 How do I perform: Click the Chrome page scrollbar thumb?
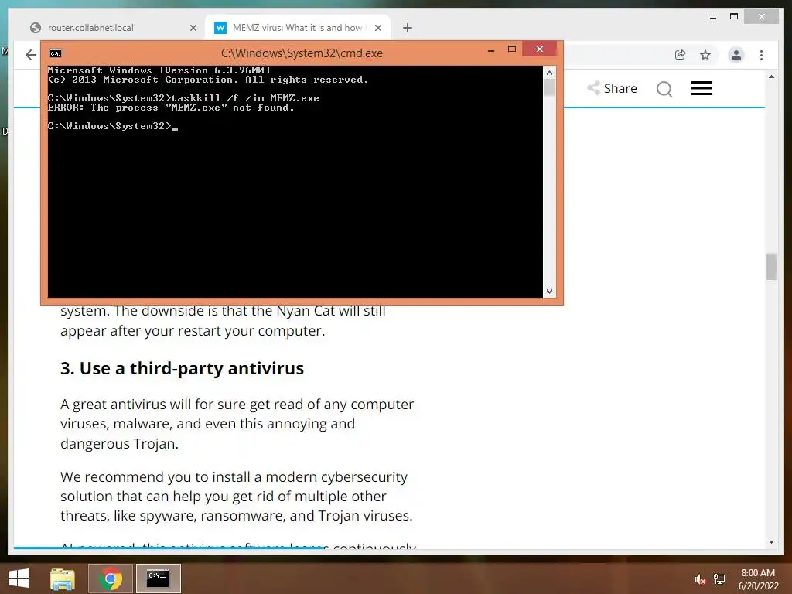(771, 266)
